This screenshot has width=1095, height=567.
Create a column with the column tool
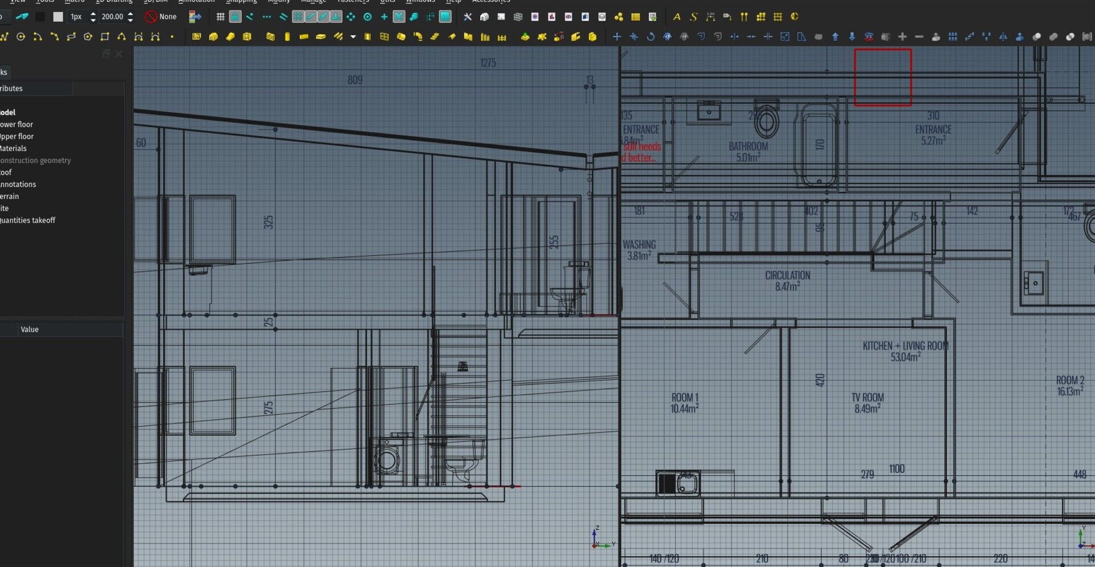point(287,36)
